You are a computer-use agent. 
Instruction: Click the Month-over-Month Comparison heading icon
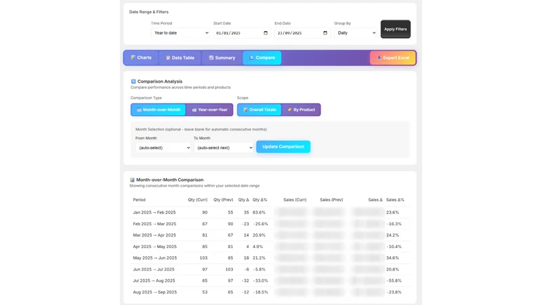tap(132, 180)
